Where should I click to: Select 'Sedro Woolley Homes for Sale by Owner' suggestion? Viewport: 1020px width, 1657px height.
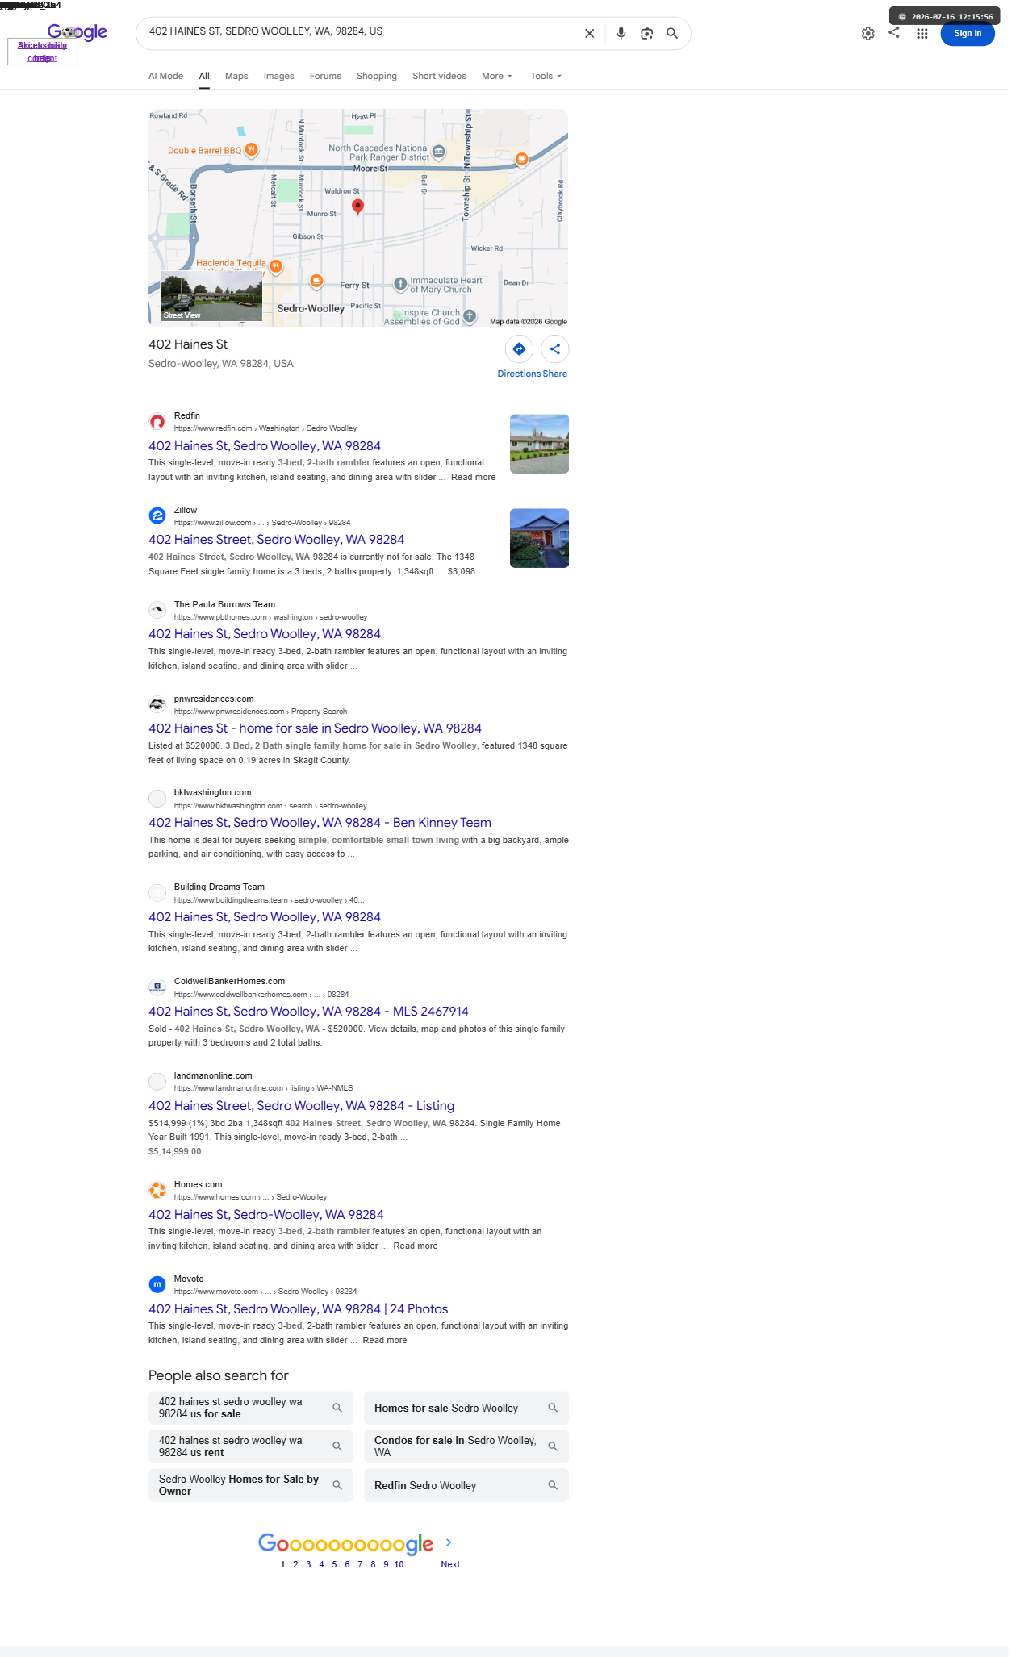(251, 1485)
